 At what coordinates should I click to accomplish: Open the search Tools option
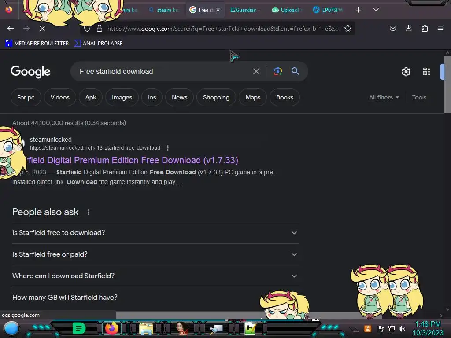click(419, 97)
